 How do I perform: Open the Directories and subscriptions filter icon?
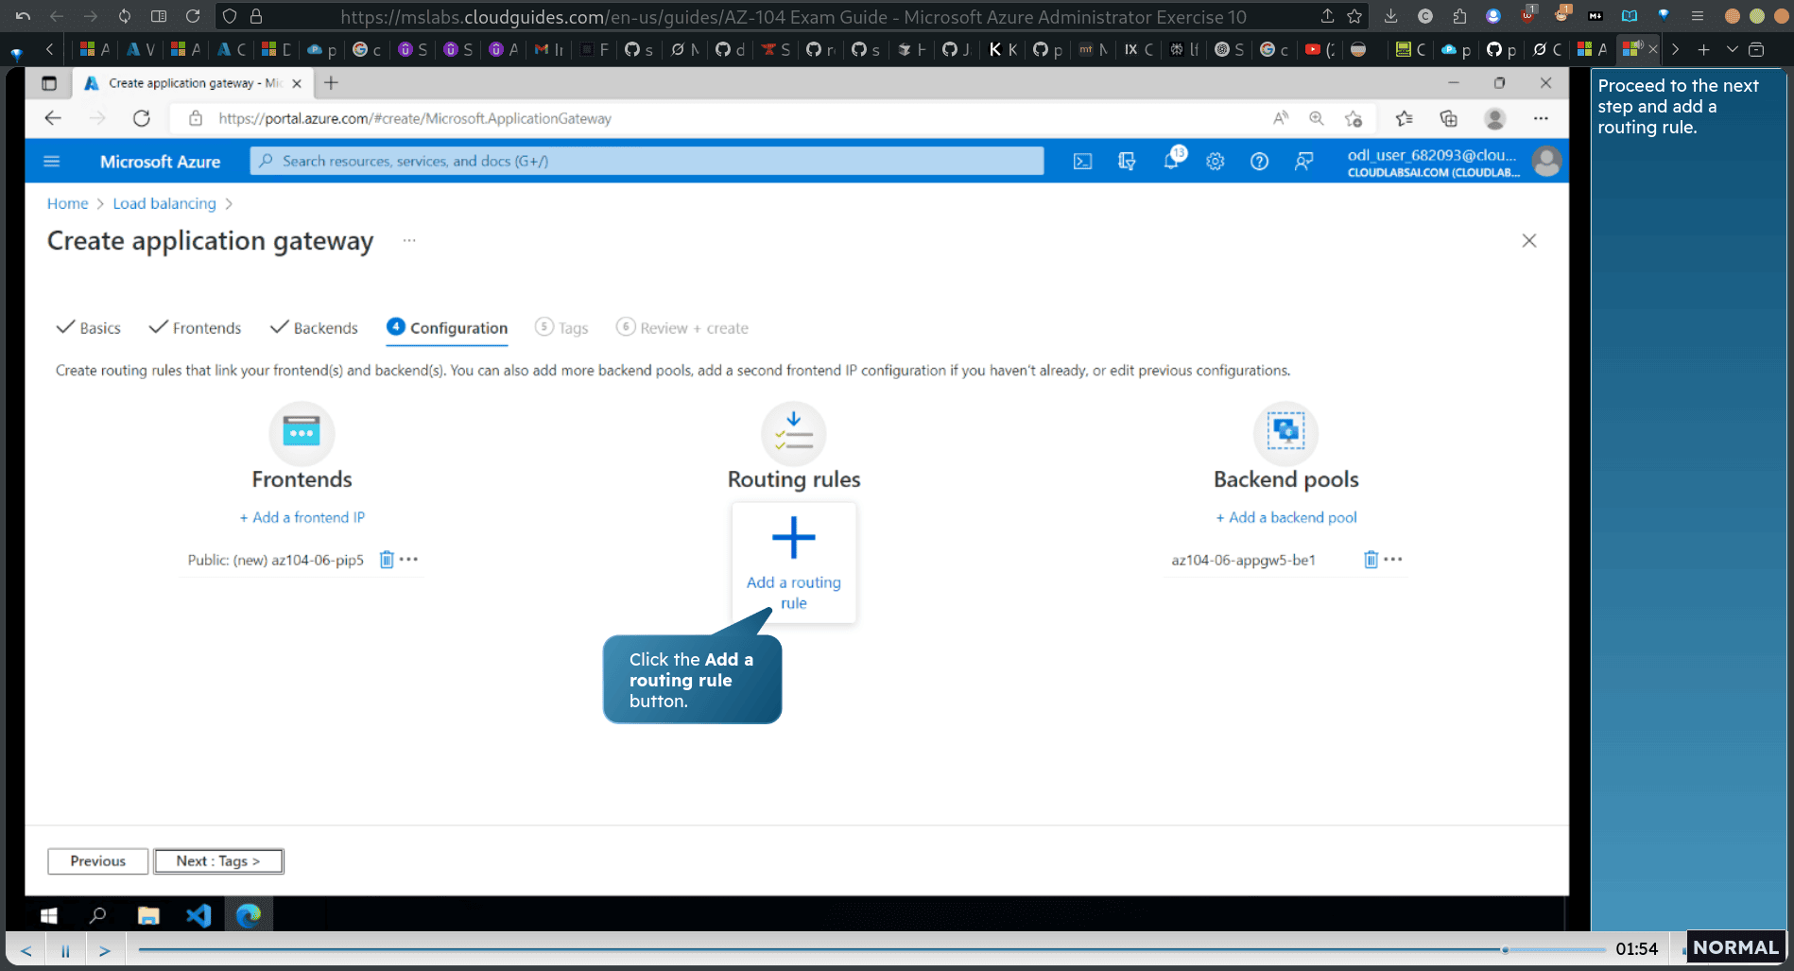pyautogui.click(x=1127, y=162)
